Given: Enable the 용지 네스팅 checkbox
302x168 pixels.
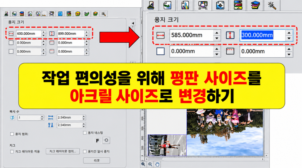Looking at the screenshot, I should pyautogui.click(x=85, y=133).
